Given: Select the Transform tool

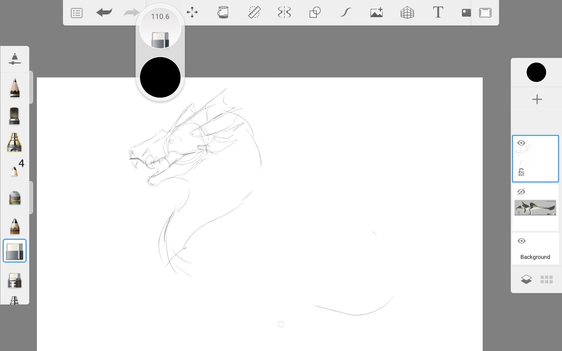Looking at the screenshot, I should (192, 13).
